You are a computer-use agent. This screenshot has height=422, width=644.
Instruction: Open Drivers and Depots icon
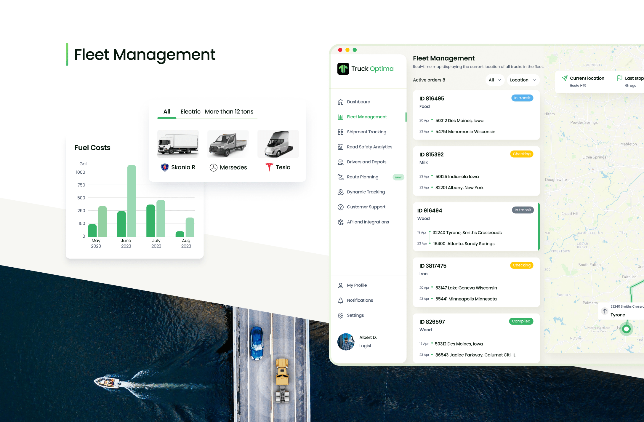(x=340, y=162)
